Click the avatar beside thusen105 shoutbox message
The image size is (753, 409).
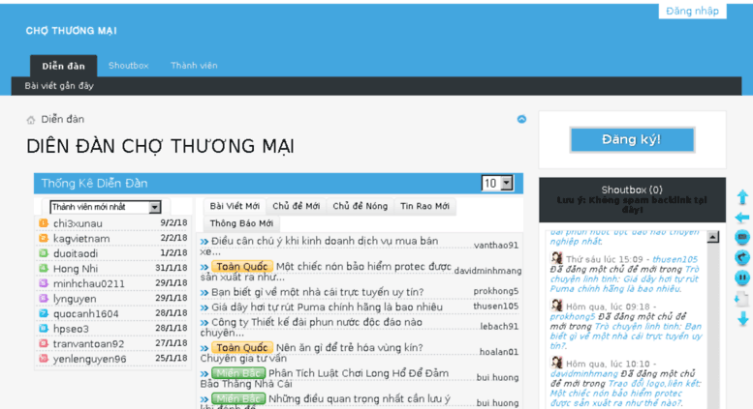click(x=557, y=258)
